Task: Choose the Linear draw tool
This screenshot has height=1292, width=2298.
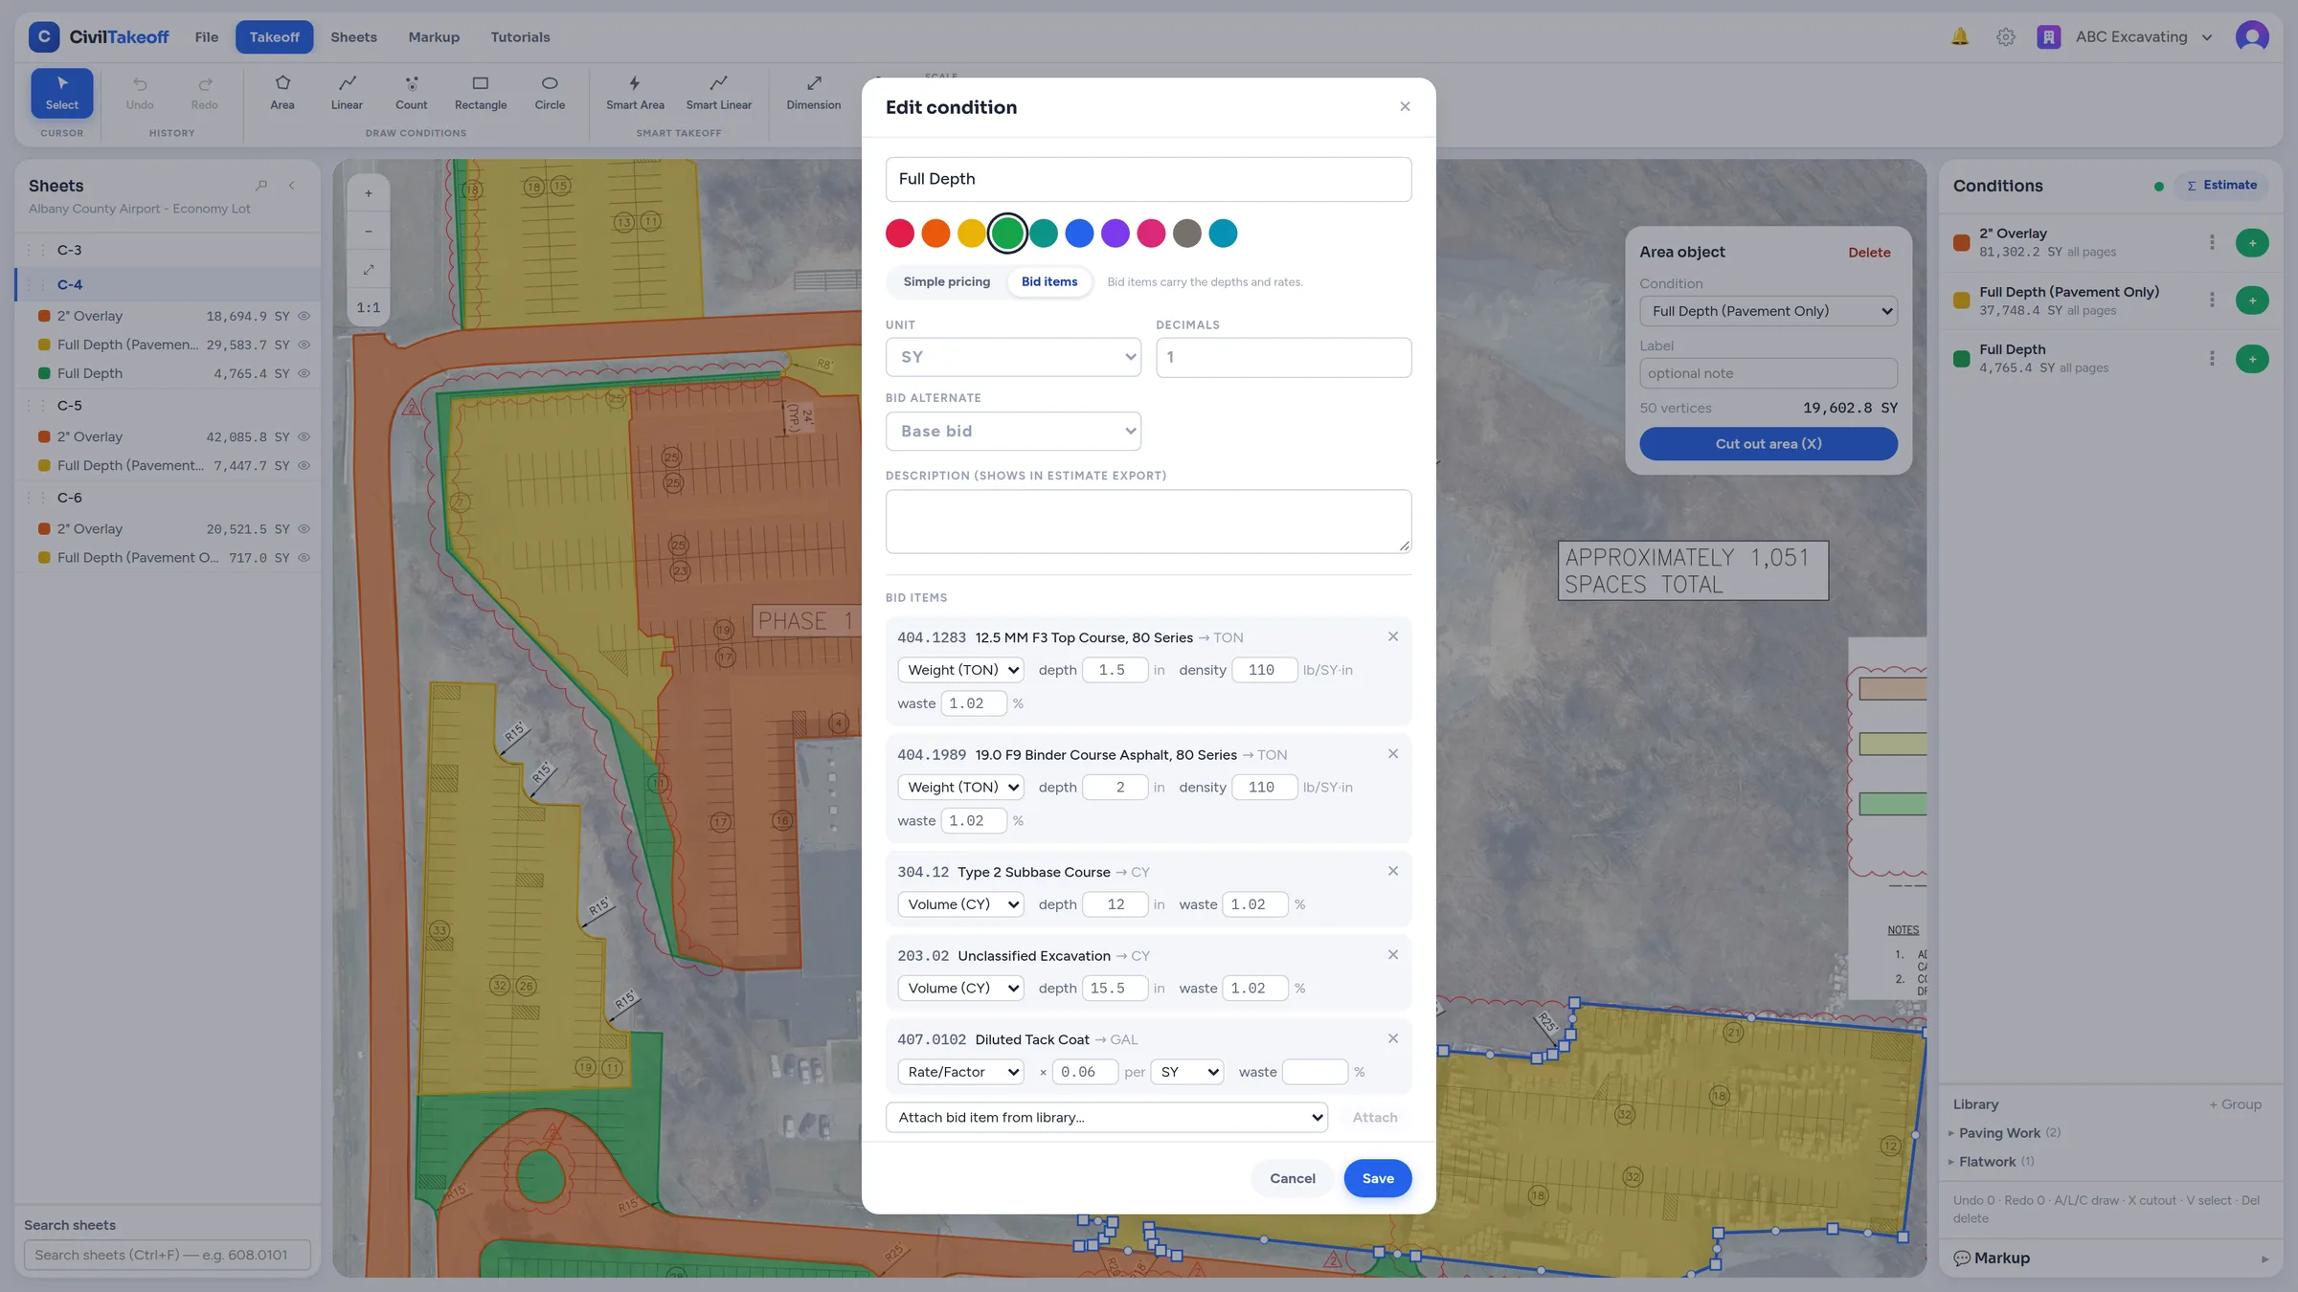Action: point(347,93)
